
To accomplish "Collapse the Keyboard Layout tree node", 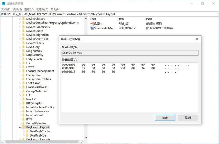I will click(20, 127).
